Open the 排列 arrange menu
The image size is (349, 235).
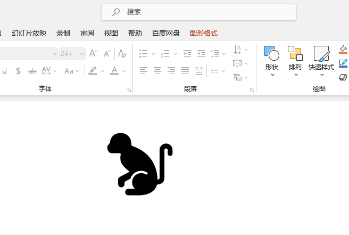(x=295, y=61)
